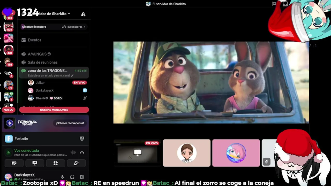Viewport: 331px width, 186px height.
Task: Click the Fortnite activity icon beside DarkslayerX
Action: click(85, 90)
